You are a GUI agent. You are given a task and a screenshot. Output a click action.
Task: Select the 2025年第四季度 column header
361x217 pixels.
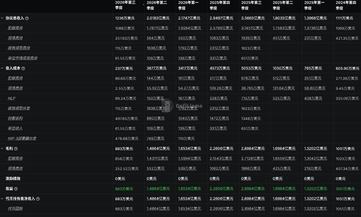[220, 5]
